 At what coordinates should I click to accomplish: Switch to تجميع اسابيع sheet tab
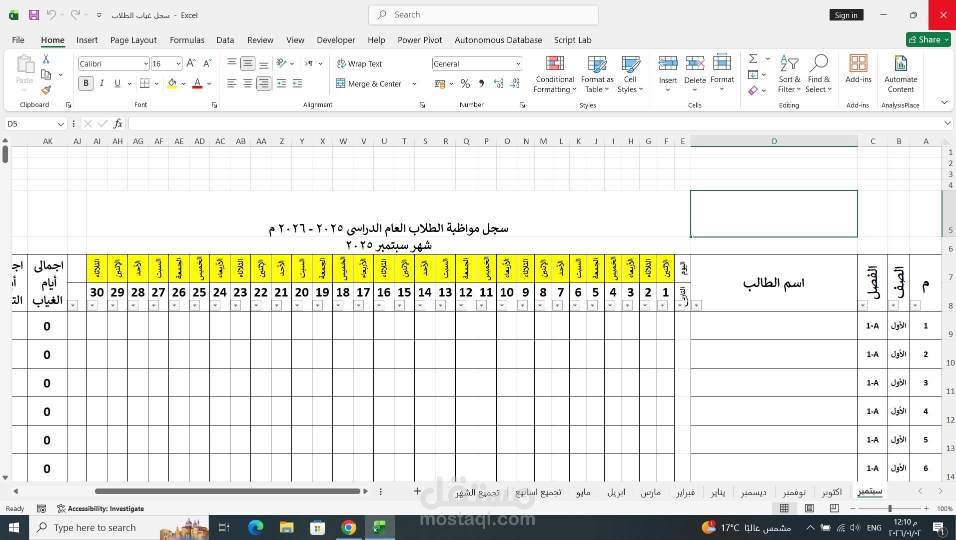coord(538,492)
